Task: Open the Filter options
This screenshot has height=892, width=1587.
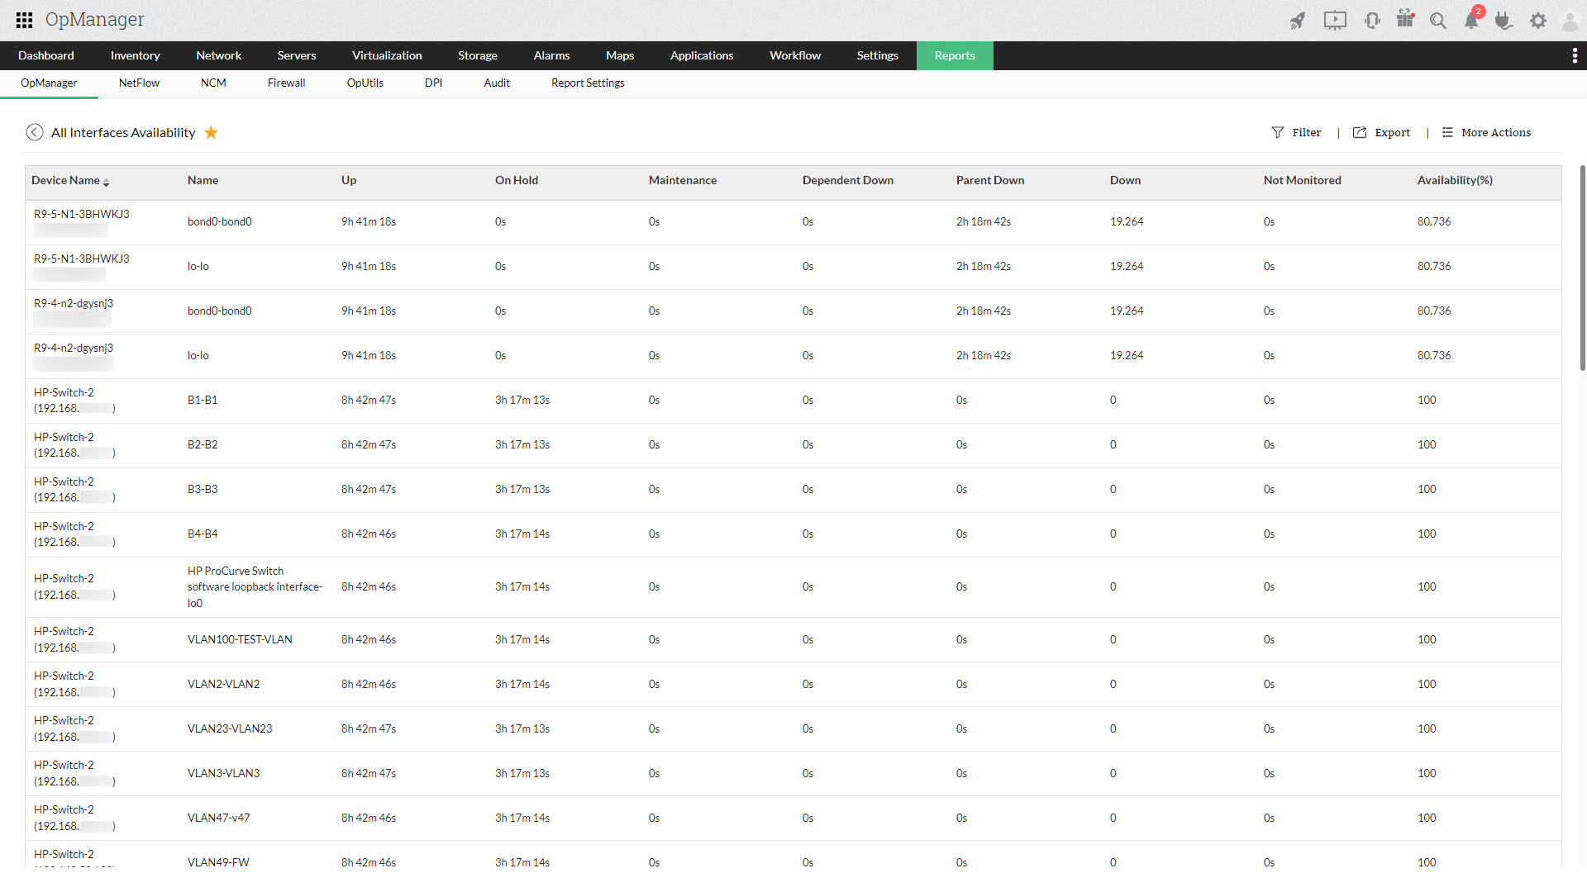Action: (x=1297, y=132)
